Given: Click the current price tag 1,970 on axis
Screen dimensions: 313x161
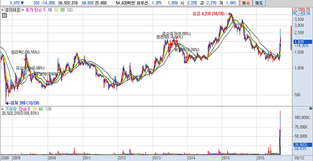Looking at the screenshot, I should [302, 42].
